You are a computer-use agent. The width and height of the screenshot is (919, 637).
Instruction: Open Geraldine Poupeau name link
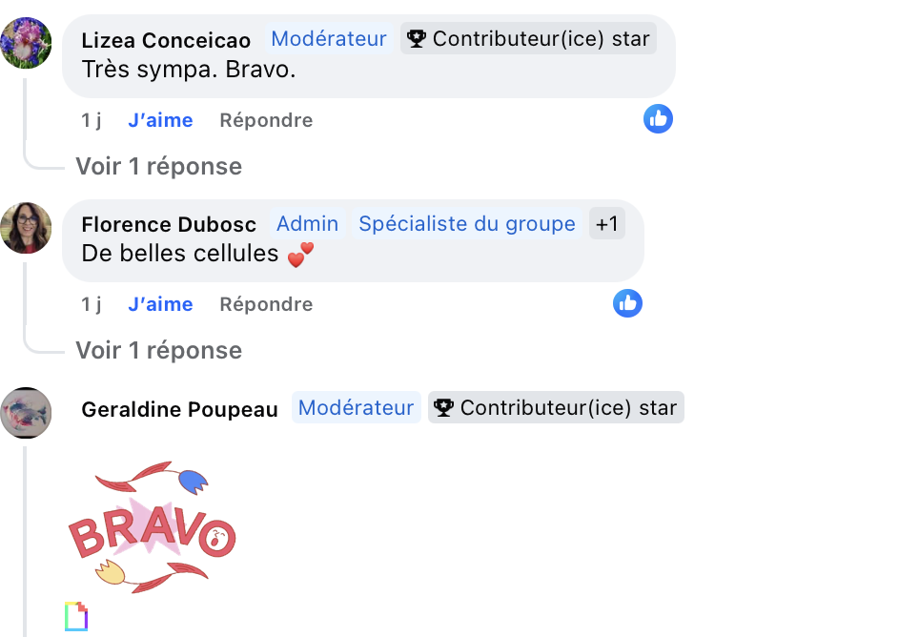pos(179,409)
